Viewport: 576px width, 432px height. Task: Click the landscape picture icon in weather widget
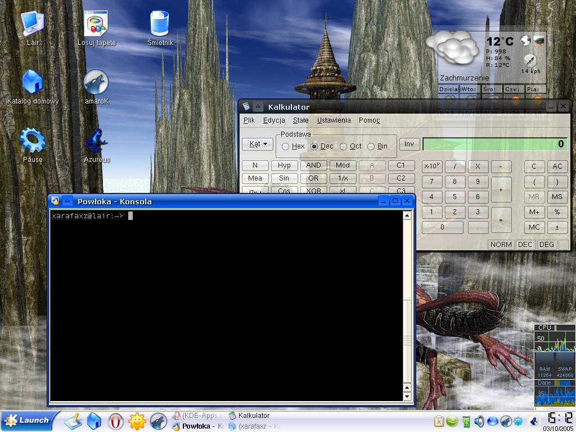click(539, 40)
